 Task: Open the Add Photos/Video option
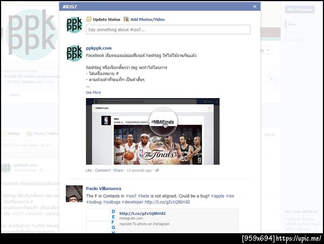(147, 19)
